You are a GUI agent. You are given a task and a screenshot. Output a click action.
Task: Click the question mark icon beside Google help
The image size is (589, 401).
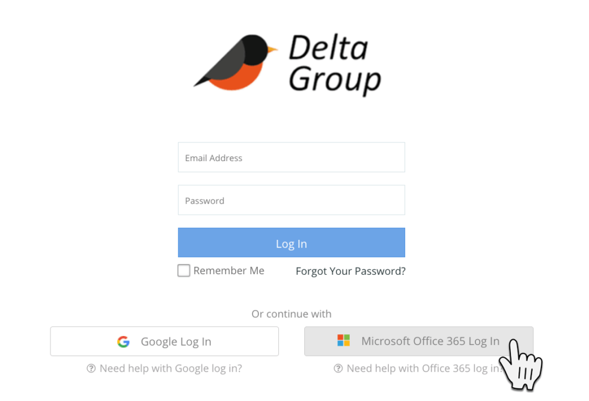pos(91,369)
